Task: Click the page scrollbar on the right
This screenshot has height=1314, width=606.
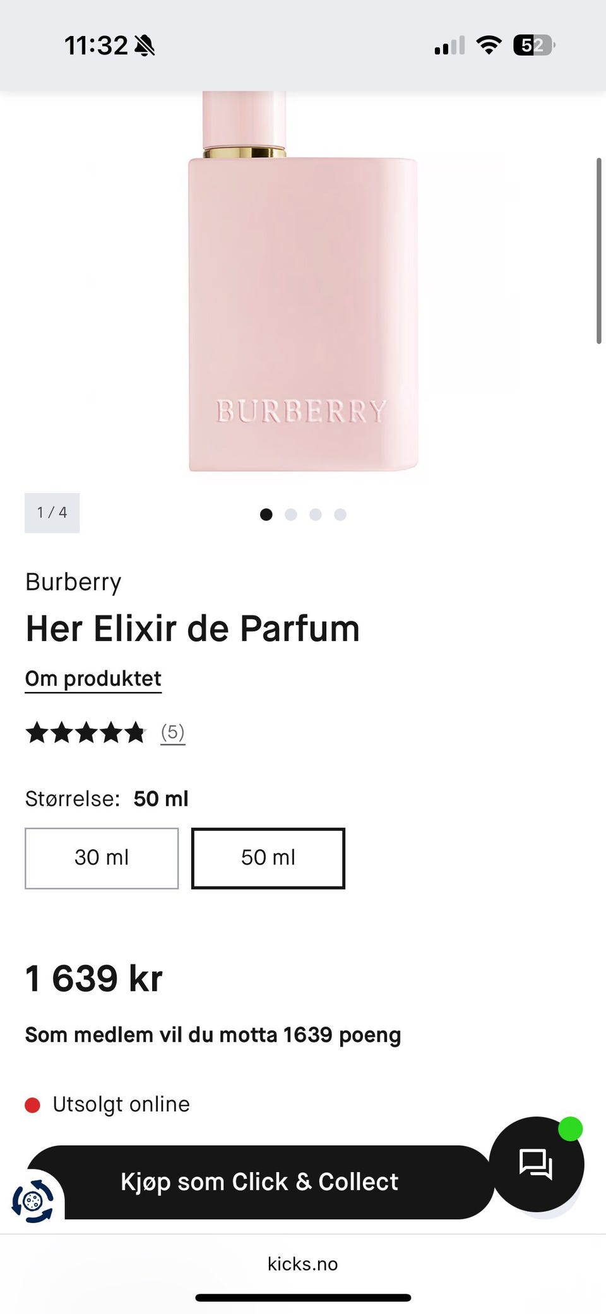Action: click(599, 251)
